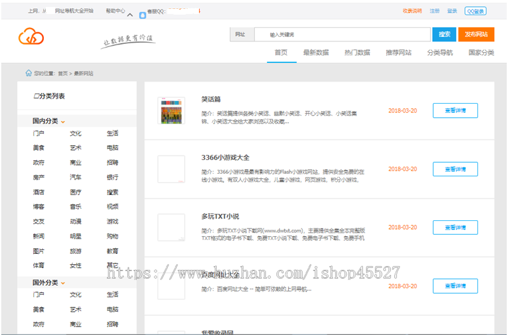Select the 购物 category
Screen dimensions: 508x336
113,236
